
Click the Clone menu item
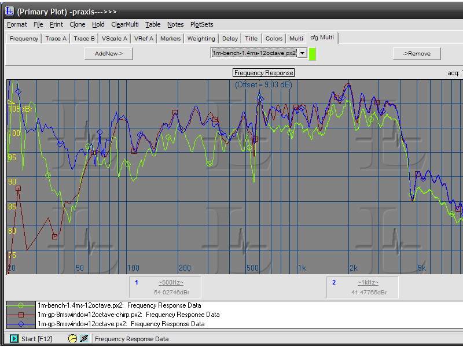coord(78,24)
